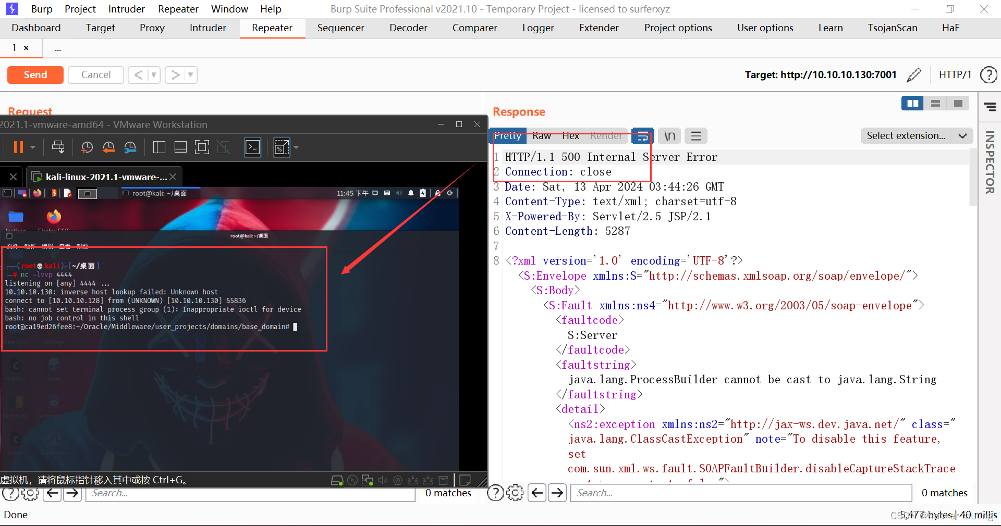The width and height of the screenshot is (1001, 526).
Task: Open response search settings gear
Action: (515, 493)
